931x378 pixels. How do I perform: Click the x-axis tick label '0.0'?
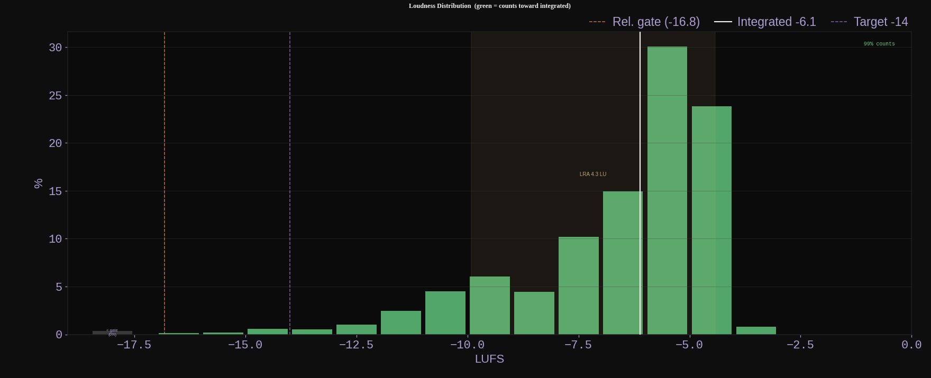911,345
